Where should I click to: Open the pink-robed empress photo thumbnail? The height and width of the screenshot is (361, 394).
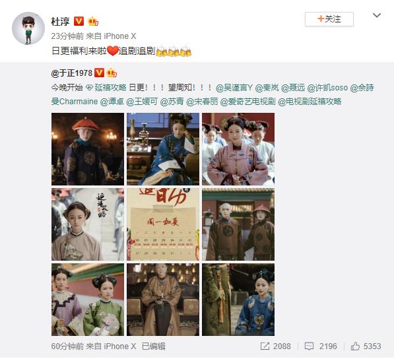coord(238,149)
